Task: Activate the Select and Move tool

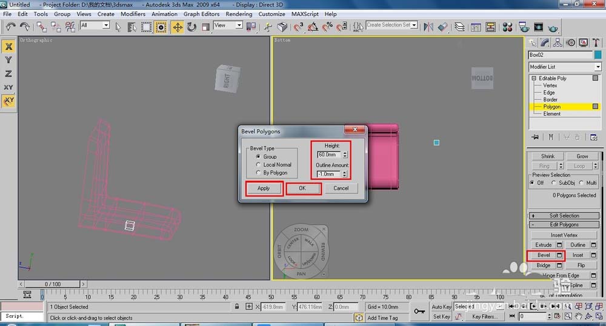Action: point(178,27)
